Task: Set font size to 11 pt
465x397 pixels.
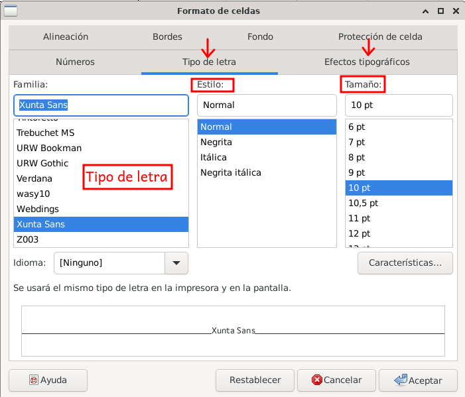Action: pyautogui.click(x=399, y=218)
